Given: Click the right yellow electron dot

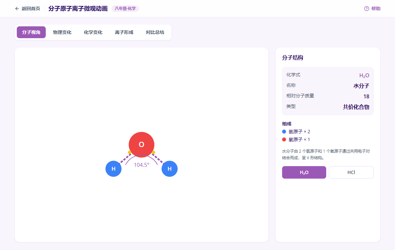Looking at the screenshot, I should pos(153,152).
